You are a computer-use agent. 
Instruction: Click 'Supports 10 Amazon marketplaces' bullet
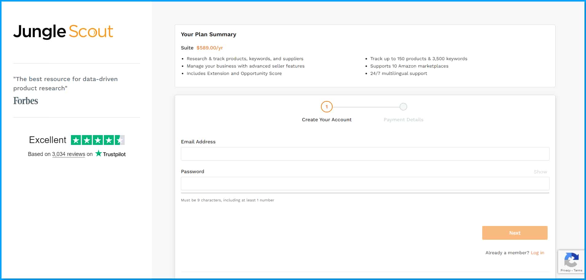tap(409, 66)
